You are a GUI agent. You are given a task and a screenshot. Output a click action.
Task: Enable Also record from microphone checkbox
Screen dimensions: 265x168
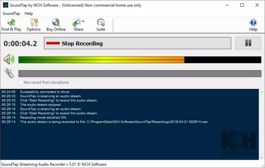tap(21, 82)
